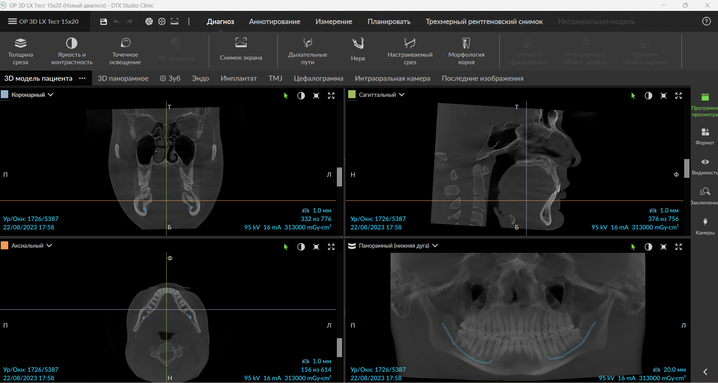Click the save icon in top toolbar
Viewport: 718px width, 383px height.
[x=104, y=21]
